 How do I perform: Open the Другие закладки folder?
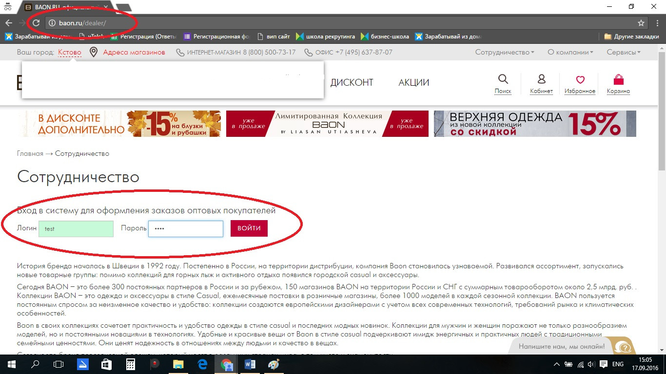click(631, 37)
